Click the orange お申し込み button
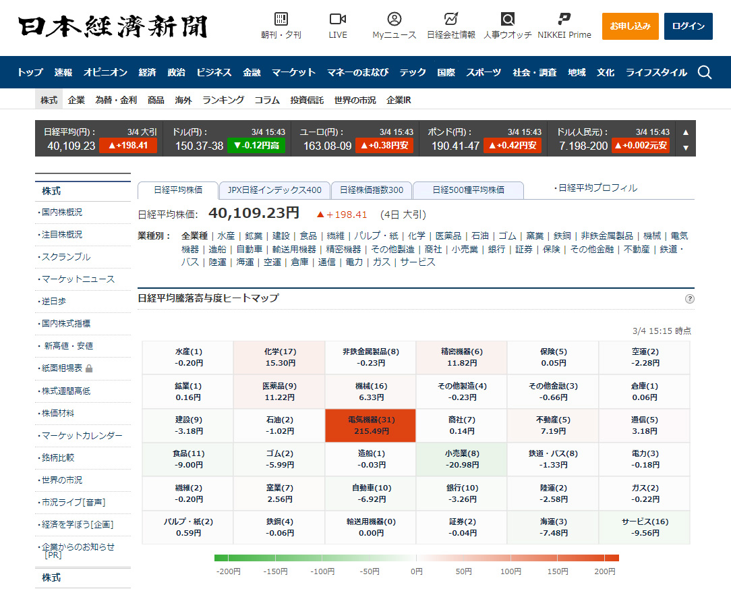 tap(630, 26)
